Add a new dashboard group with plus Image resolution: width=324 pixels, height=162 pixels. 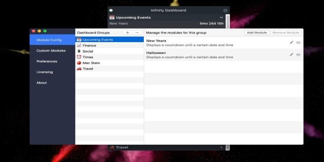(128, 32)
